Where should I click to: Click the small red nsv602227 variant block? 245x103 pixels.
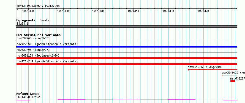pyautogui.click(x=233, y=81)
